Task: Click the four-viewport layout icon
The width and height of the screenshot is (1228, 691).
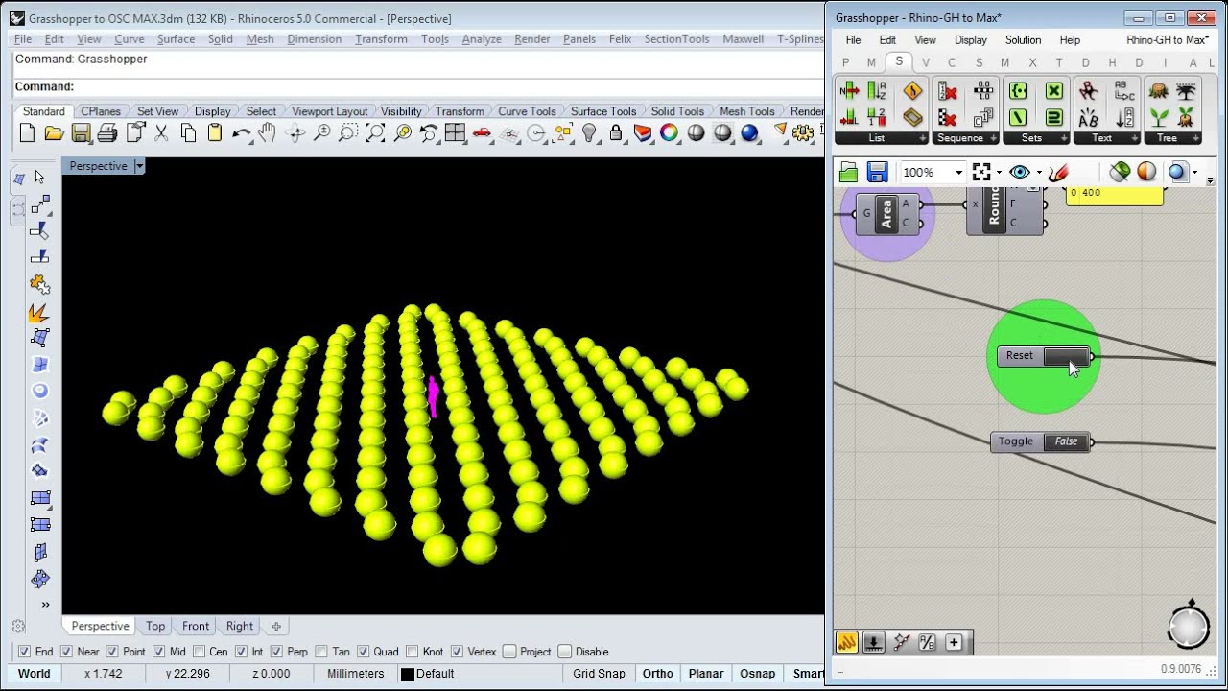Action: click(x=455, y=133)
